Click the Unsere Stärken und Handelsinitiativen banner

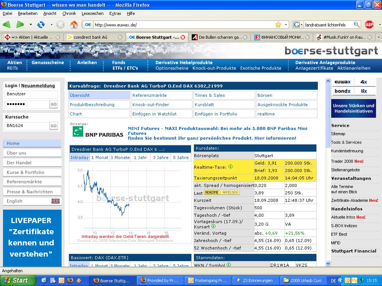click(x=353, y=108)
